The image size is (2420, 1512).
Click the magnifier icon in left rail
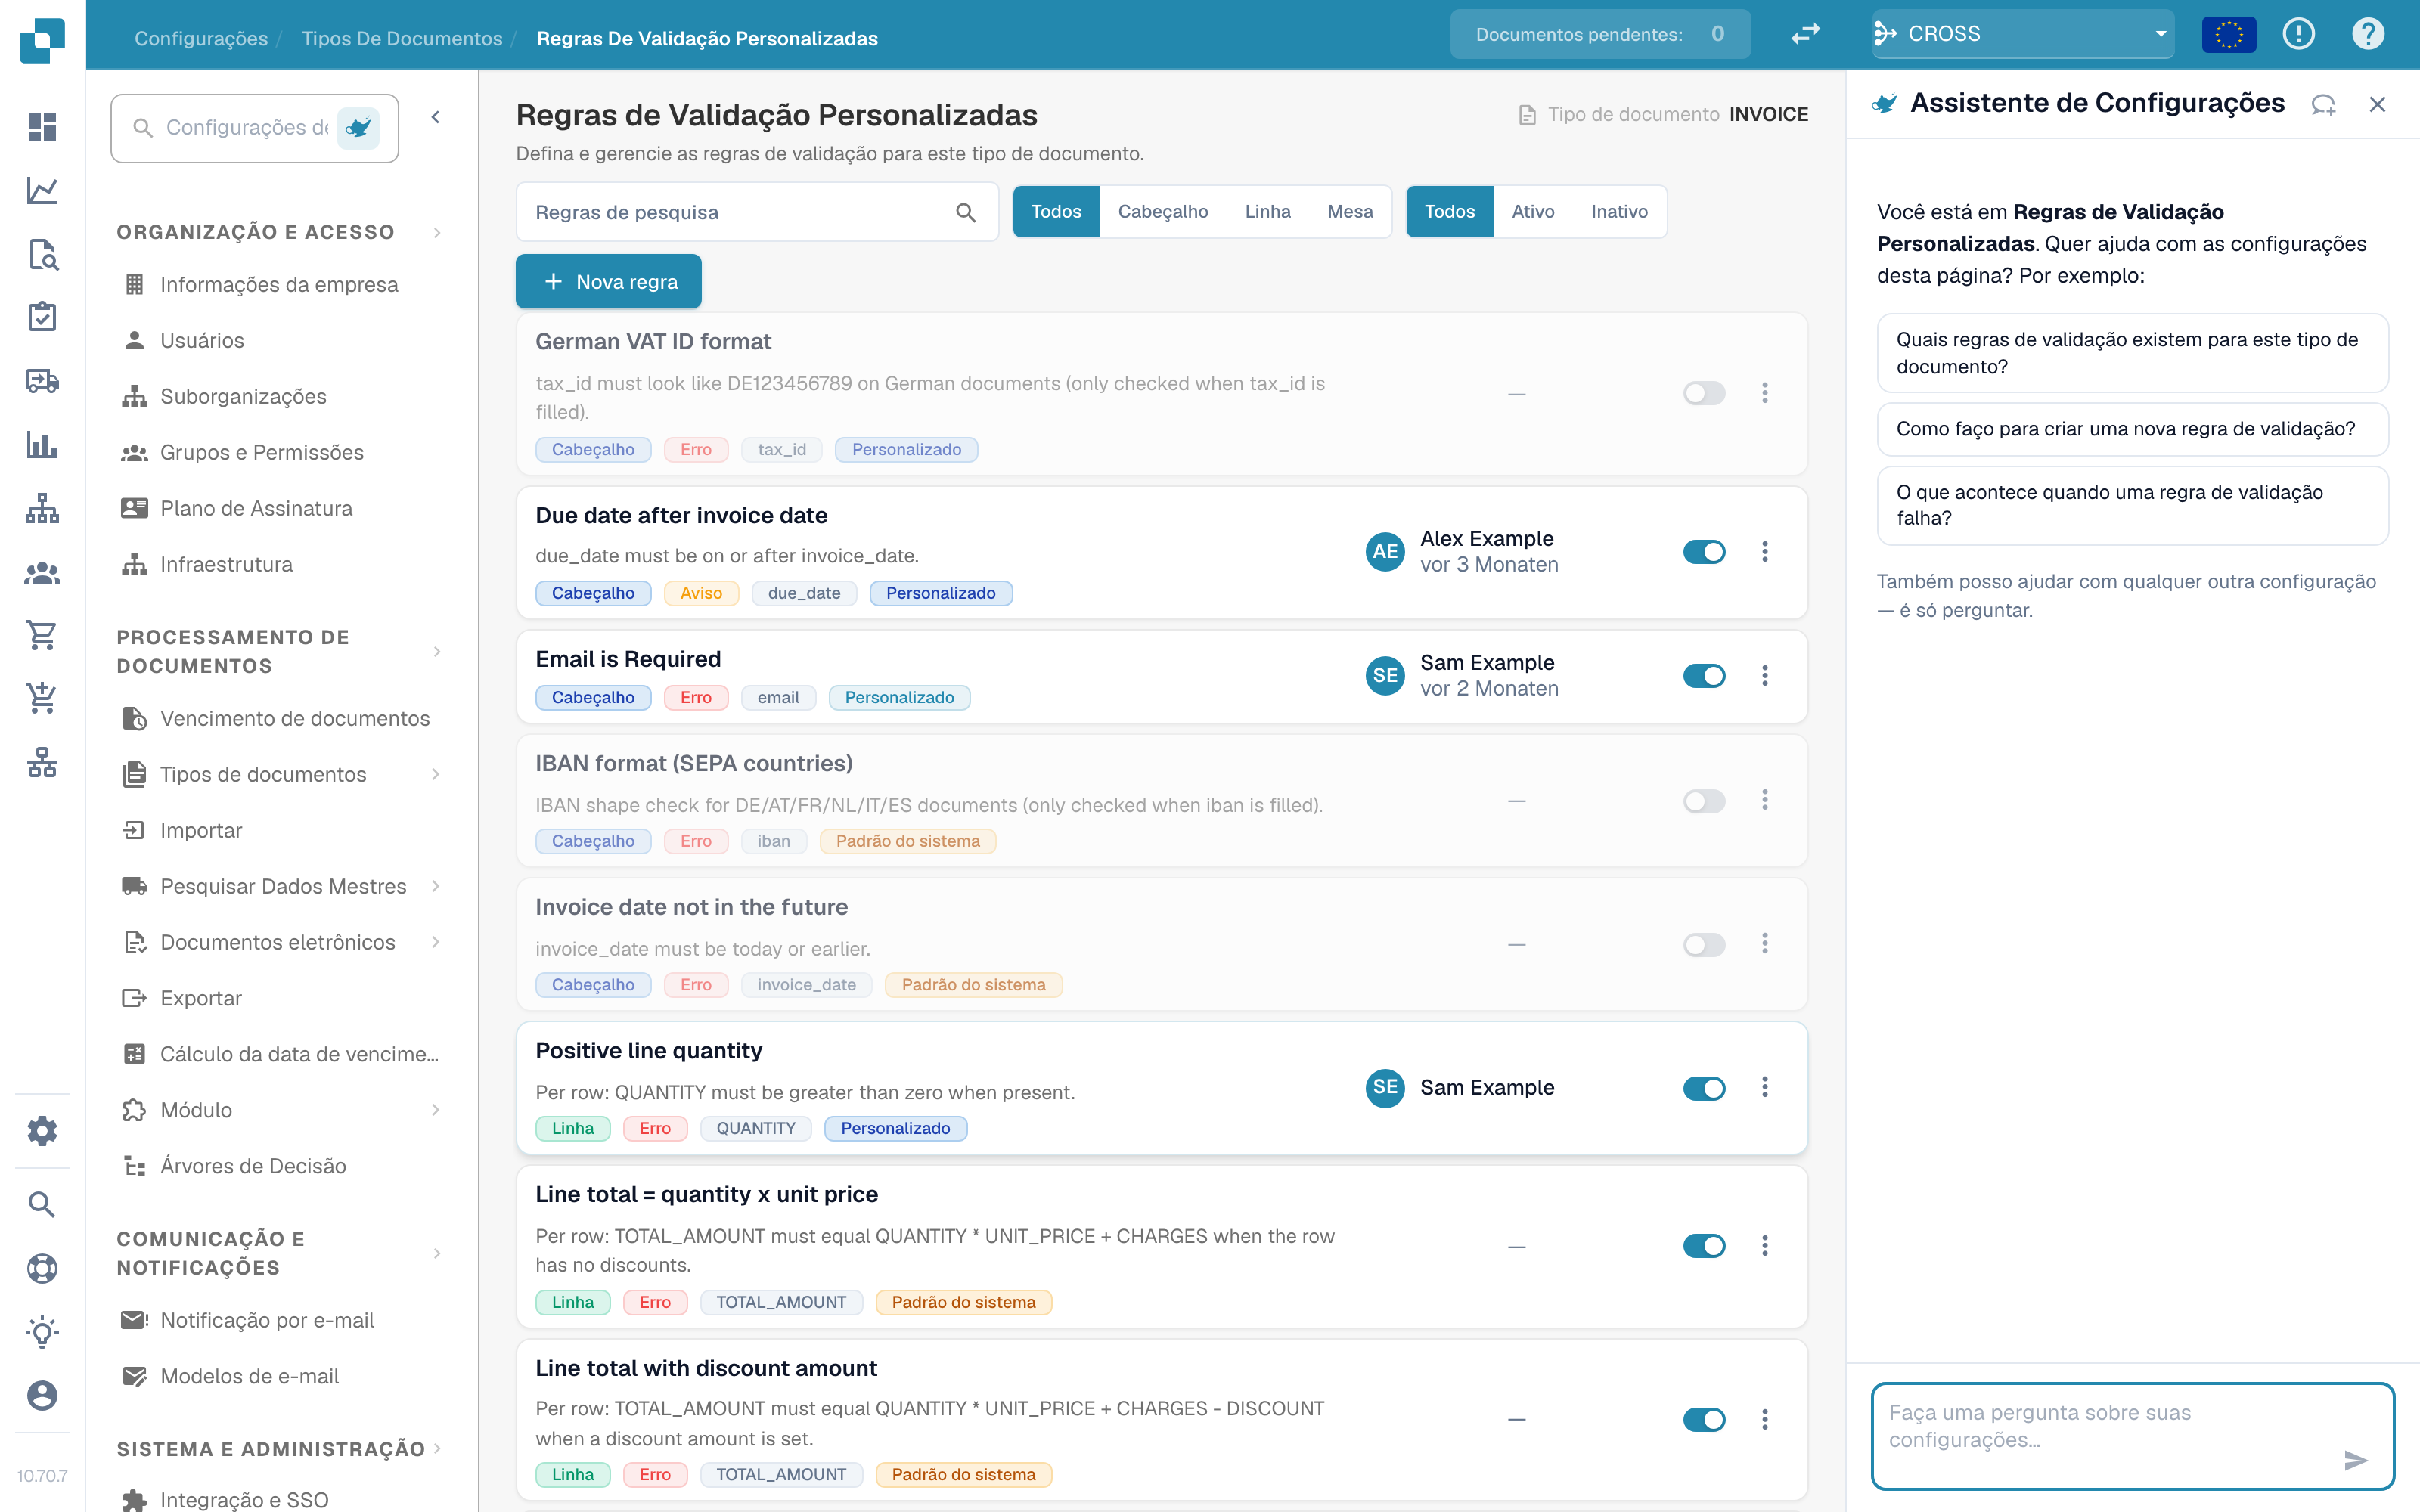point(42,1204)
